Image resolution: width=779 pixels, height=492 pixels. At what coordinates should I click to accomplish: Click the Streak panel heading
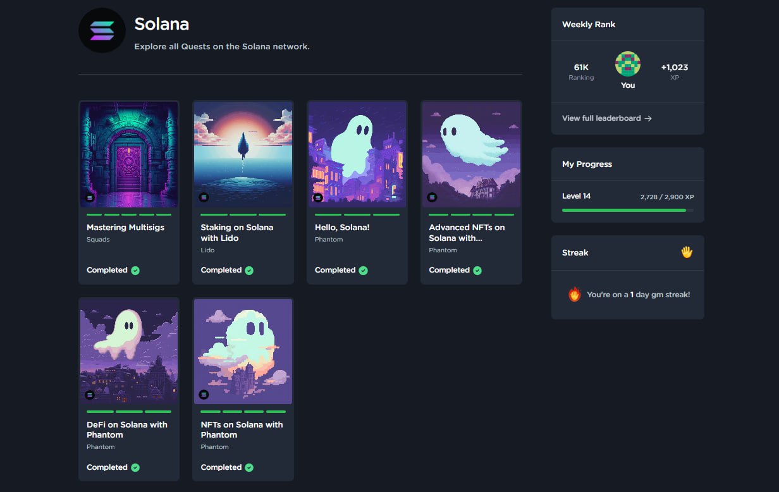coord(575,252)
